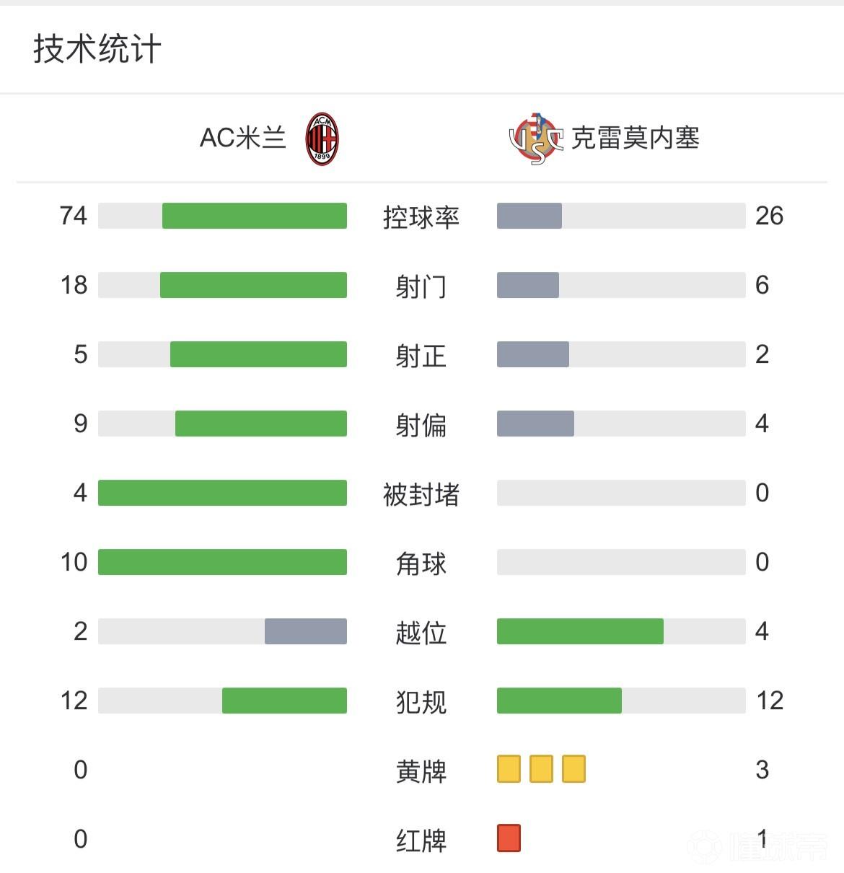This screenshot has height=873, width=844.
Task: Open the AC米兰 team name
Action: tap(242, 138)
